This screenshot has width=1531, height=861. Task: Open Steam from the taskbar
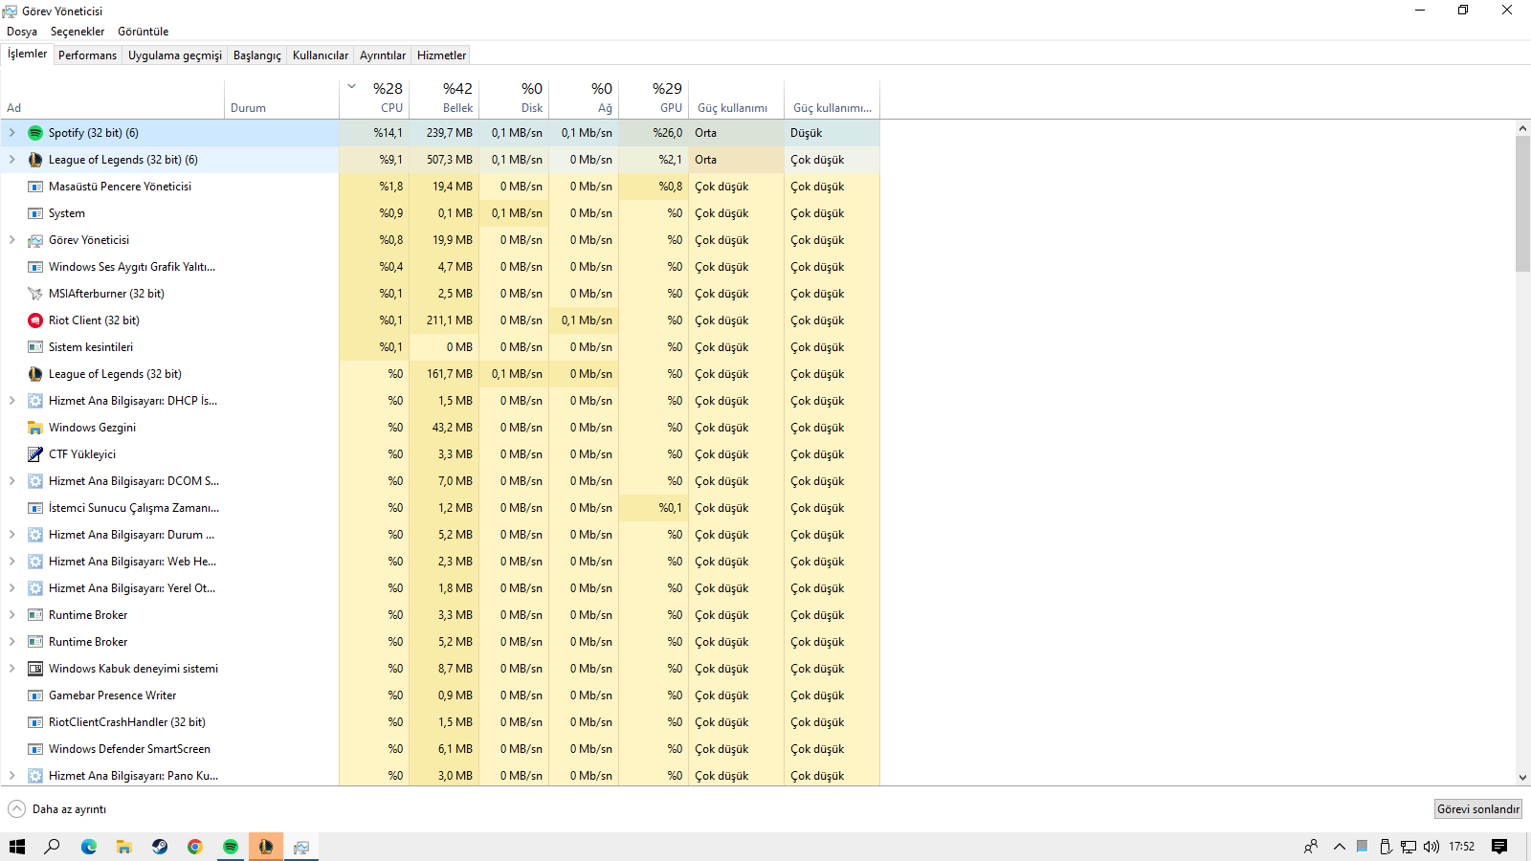(160, 847)
